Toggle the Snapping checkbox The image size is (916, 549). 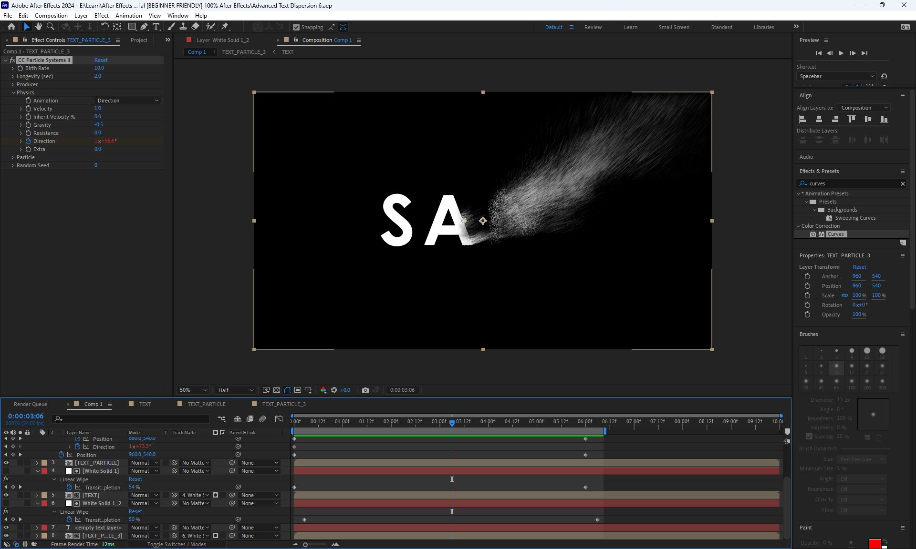coord(296,27)
